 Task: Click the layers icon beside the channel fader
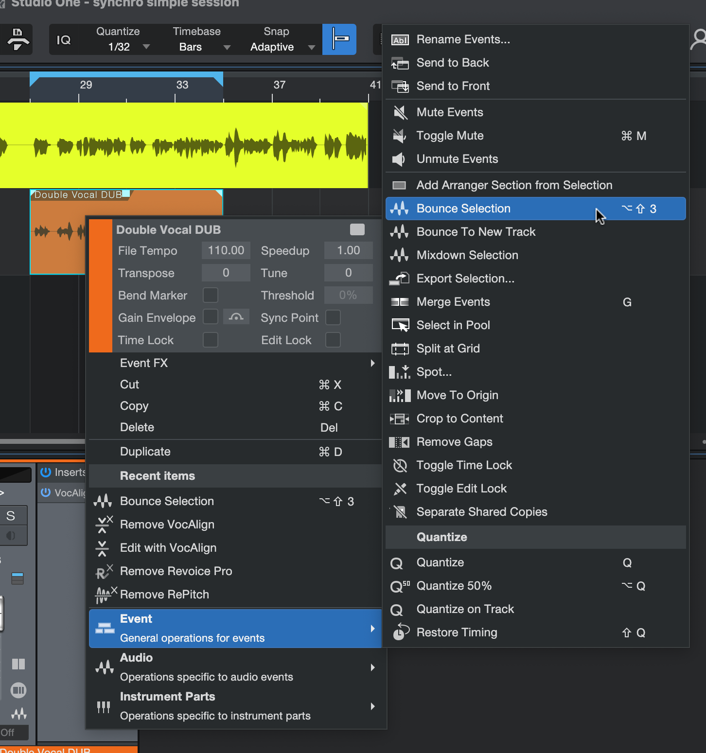coord(18,578)
